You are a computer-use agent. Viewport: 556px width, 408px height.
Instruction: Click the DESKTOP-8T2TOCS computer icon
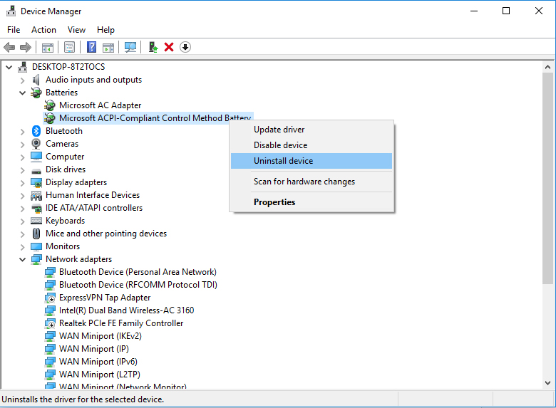pos(22,67)
